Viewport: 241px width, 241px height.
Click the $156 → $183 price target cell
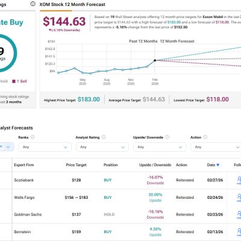tap(77, 198)
